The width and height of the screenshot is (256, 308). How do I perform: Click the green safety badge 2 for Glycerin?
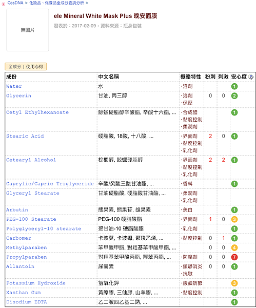[x=234, y=96]
